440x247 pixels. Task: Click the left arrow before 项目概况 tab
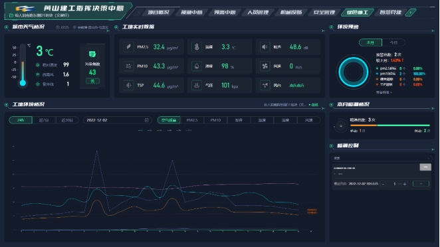tap(138, 13)
